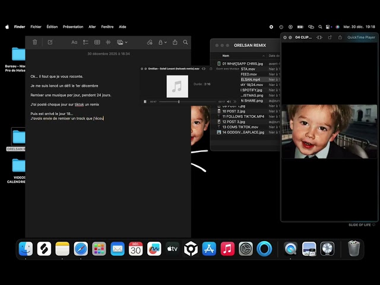The width and height of the screenshot is (380, 285).
Task: Click the QuickTime Player open button
Action: pyautogui.click(x=361, y=37)
